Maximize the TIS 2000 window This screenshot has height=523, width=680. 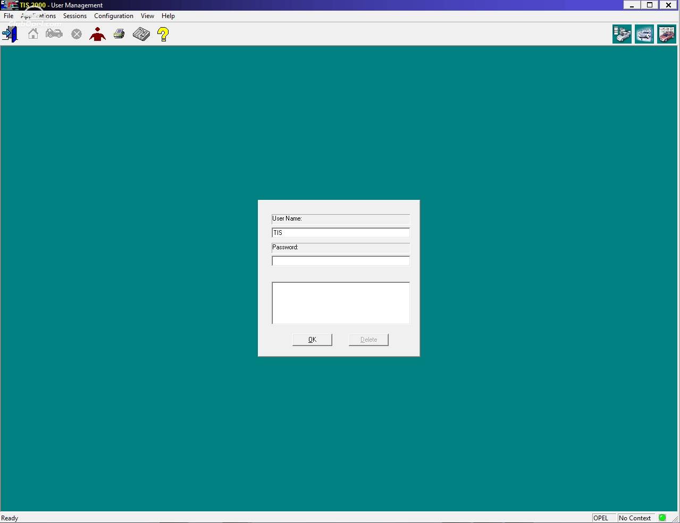650,5
